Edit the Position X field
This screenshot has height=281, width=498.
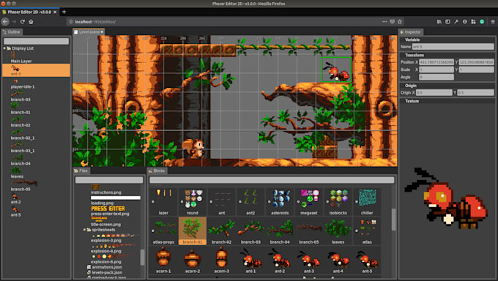point(436,62)
